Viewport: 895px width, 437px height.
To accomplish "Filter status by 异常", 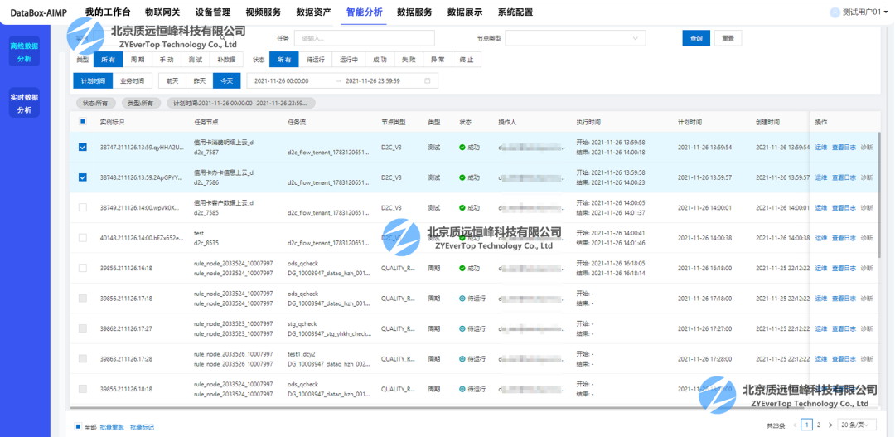I will click(x=438, y=60).
